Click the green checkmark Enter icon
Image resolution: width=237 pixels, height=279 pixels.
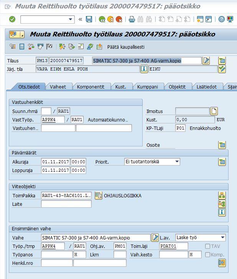12,19
